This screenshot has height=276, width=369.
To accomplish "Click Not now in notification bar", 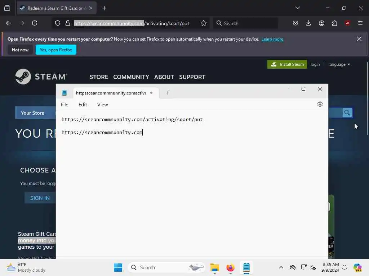I will tap(20, 50).
